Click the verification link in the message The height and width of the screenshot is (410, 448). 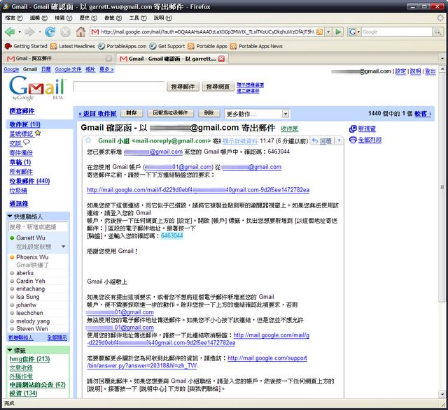pos(198,189)
